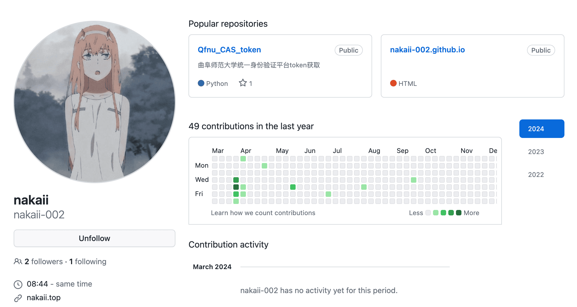Click the star icon on Qfnu_CAS_token
The width and height of the screenshot is (577, 307).
tap(243, 83)
